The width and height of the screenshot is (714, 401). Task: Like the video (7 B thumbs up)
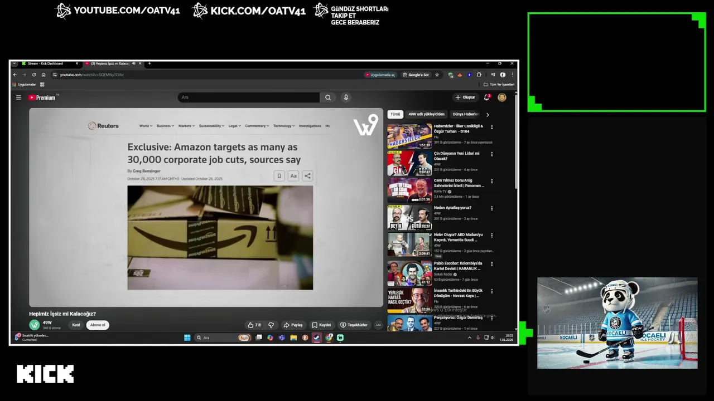coord(254,325)
